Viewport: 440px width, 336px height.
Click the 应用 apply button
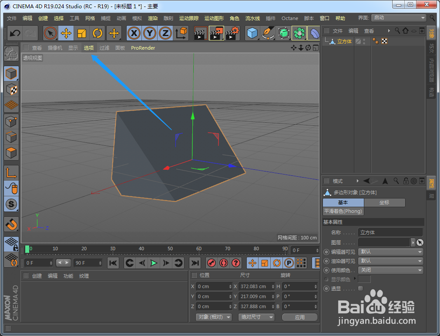[x=300, y=317]
